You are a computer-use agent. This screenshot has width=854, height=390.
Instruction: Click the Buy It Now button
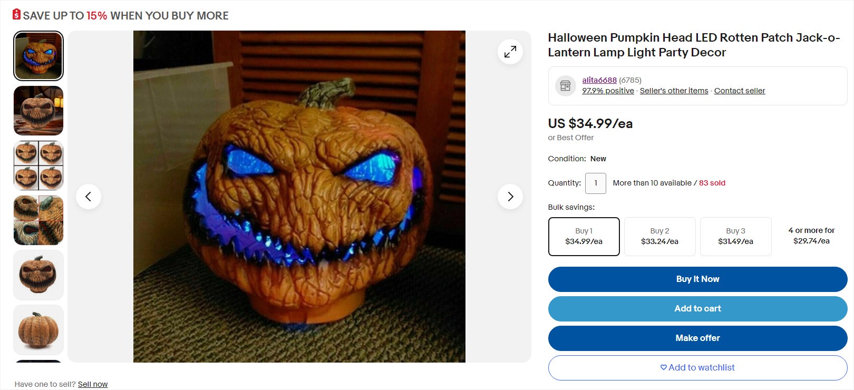(698, 279)
